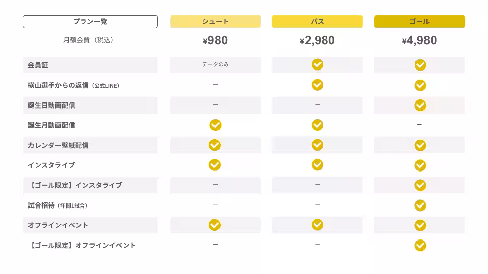
Task: Click the ¥980 price
Action: 216,41
